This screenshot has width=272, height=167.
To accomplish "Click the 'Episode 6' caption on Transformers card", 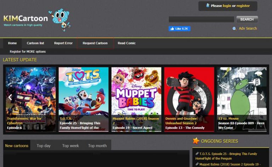I will [15, 128].
